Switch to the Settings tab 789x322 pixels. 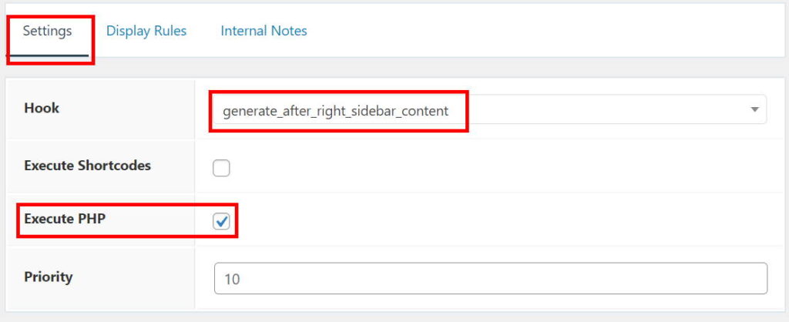click(x=47, y=32)
